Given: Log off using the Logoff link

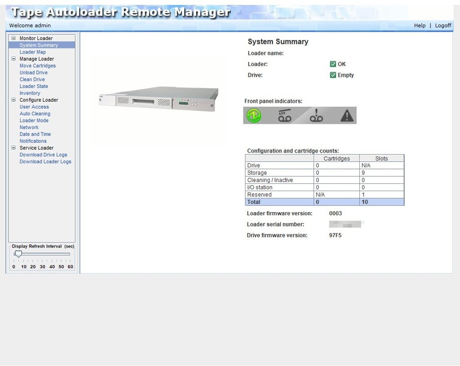Looking at the screenshot, I should point(443,26).
